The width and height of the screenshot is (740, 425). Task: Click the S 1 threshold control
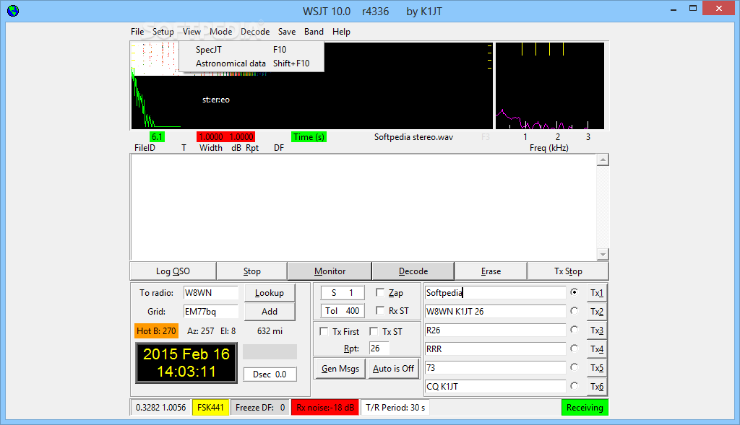point(342,293)
